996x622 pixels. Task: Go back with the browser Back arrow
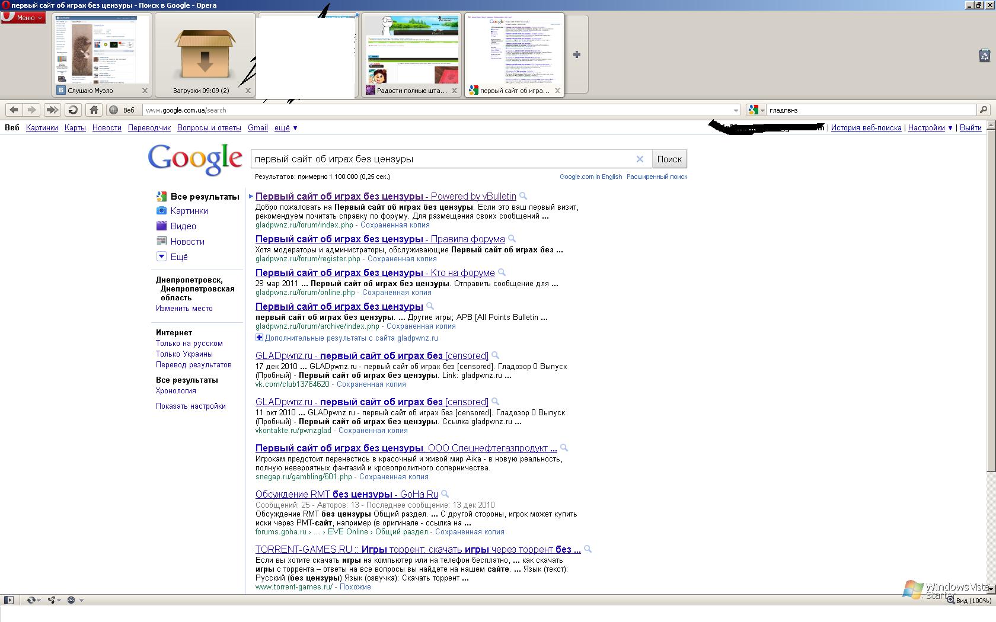tap(14, 110)
